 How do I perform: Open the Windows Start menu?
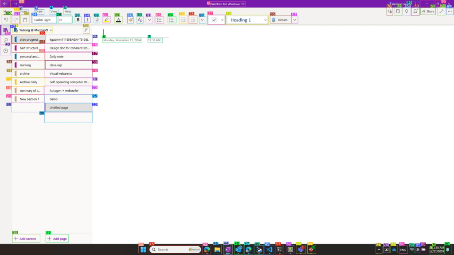[x=143, y=250]
